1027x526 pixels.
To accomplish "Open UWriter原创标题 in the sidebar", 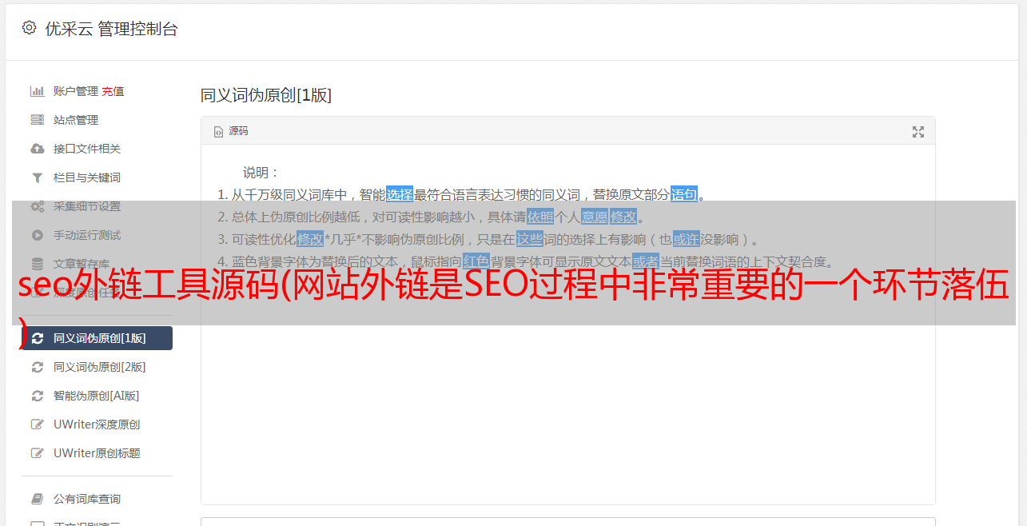I will click(97, 453).
